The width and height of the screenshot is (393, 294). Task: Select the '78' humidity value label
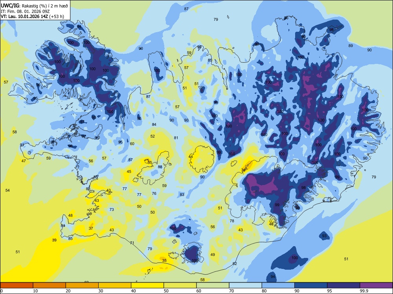coord(232,221)
